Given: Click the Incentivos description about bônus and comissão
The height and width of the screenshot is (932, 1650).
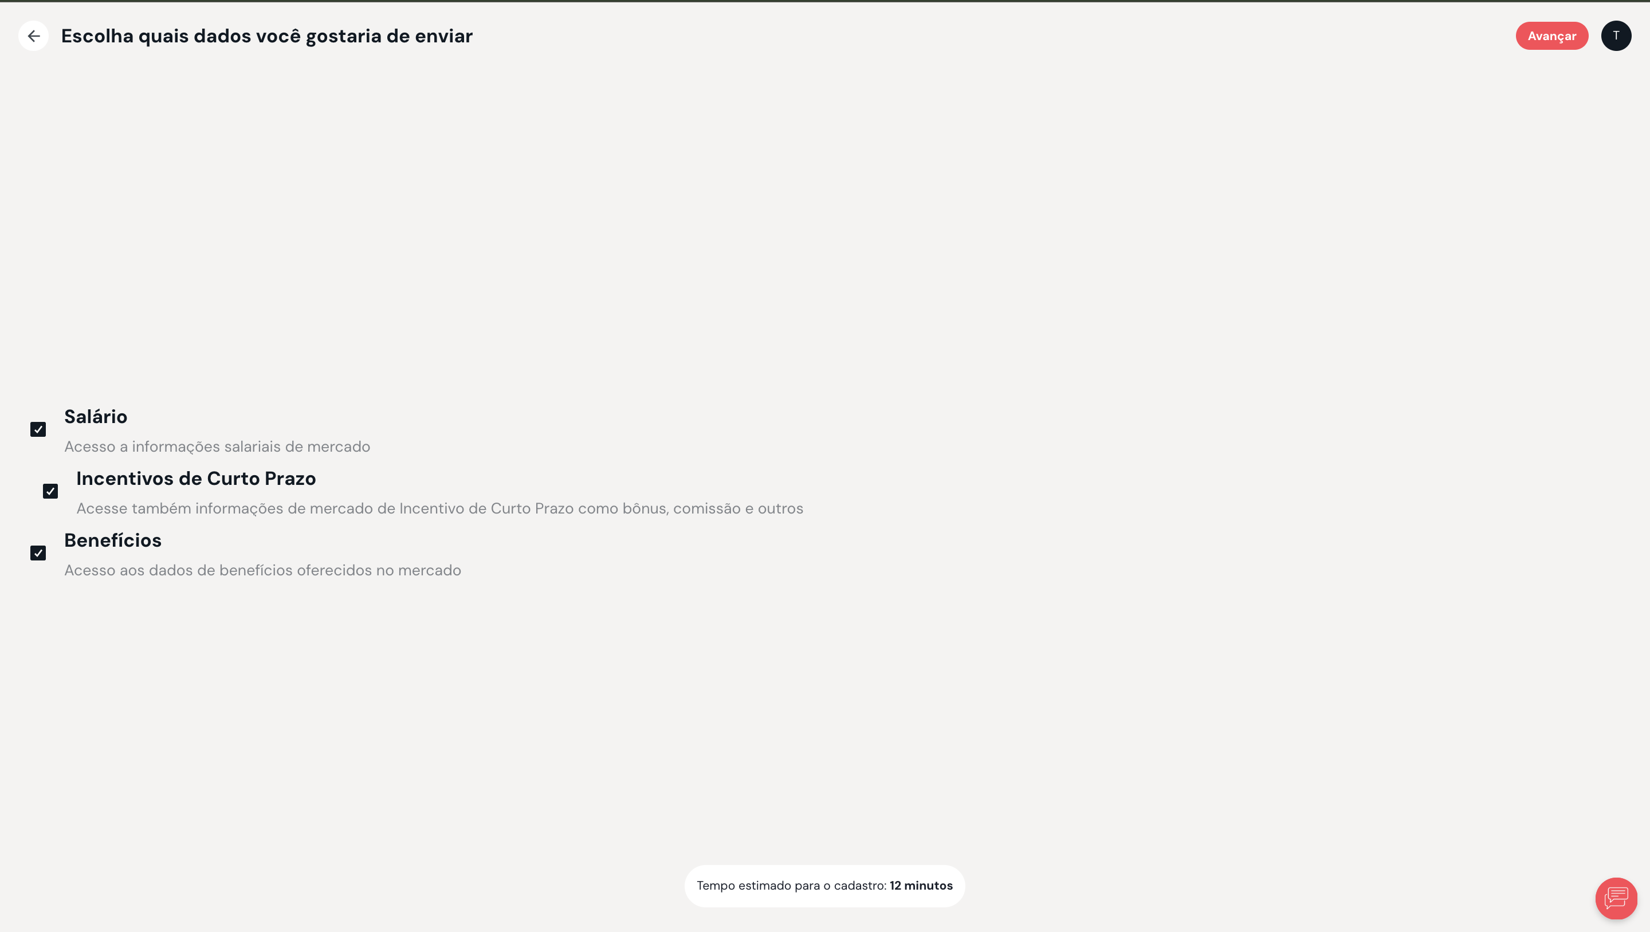Looking at the screenshot, I should pyautogui.click(x=439, y=509).
